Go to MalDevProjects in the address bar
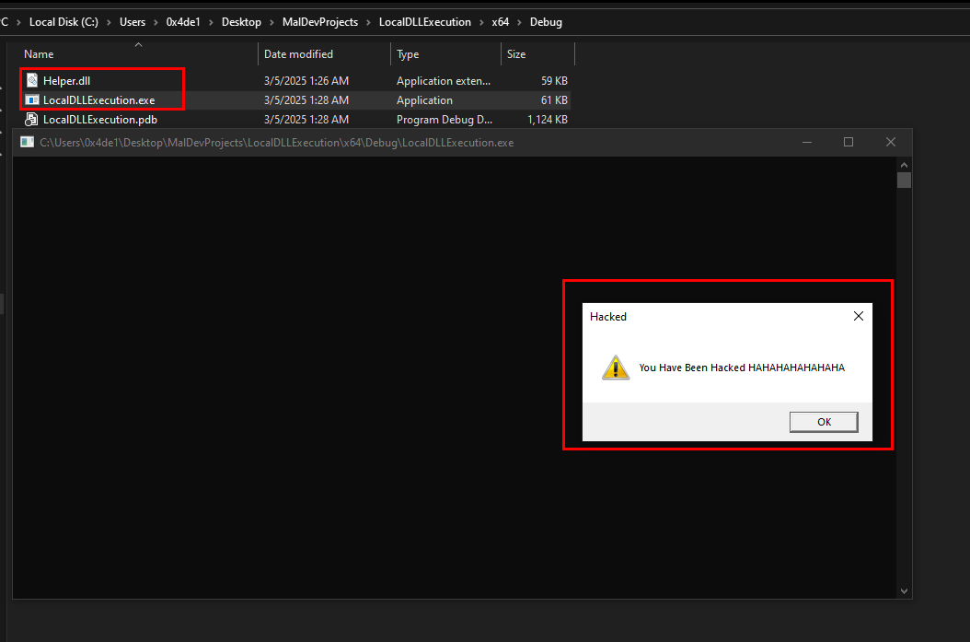Screen dimensions: 970x642 [320, 22]
